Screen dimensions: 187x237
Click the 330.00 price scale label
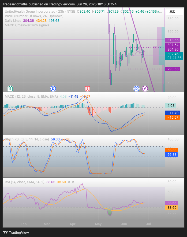pos(173,19)
